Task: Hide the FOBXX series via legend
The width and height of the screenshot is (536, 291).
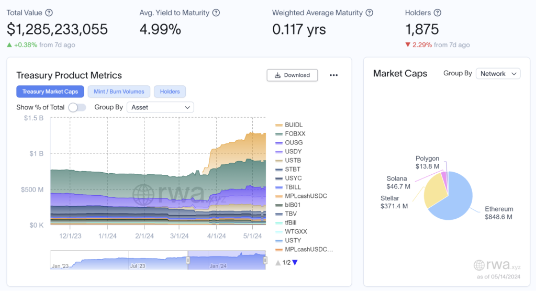Action: (294, 134)
